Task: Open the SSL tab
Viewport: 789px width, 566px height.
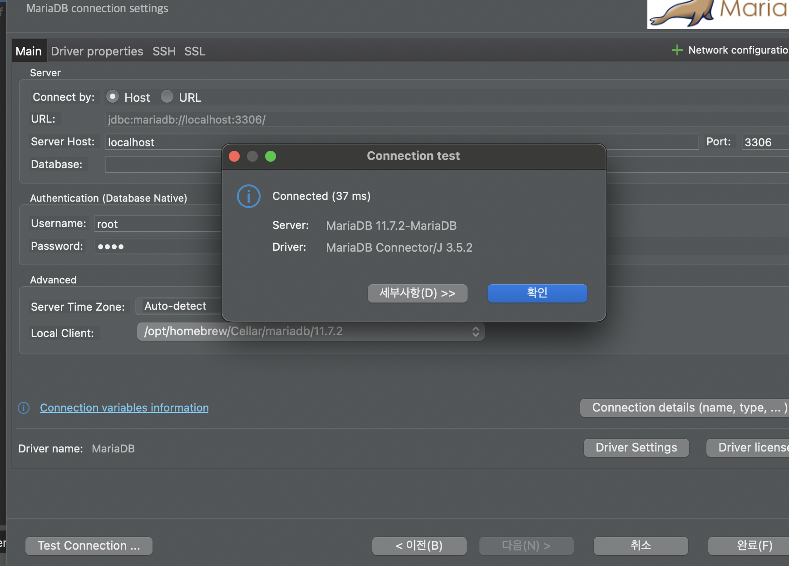Action: coord(195,51)
